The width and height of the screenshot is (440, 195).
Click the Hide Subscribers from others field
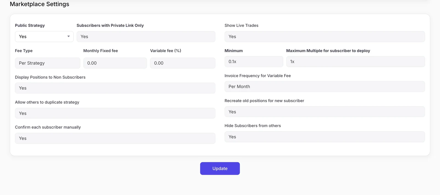coord(325,137)
